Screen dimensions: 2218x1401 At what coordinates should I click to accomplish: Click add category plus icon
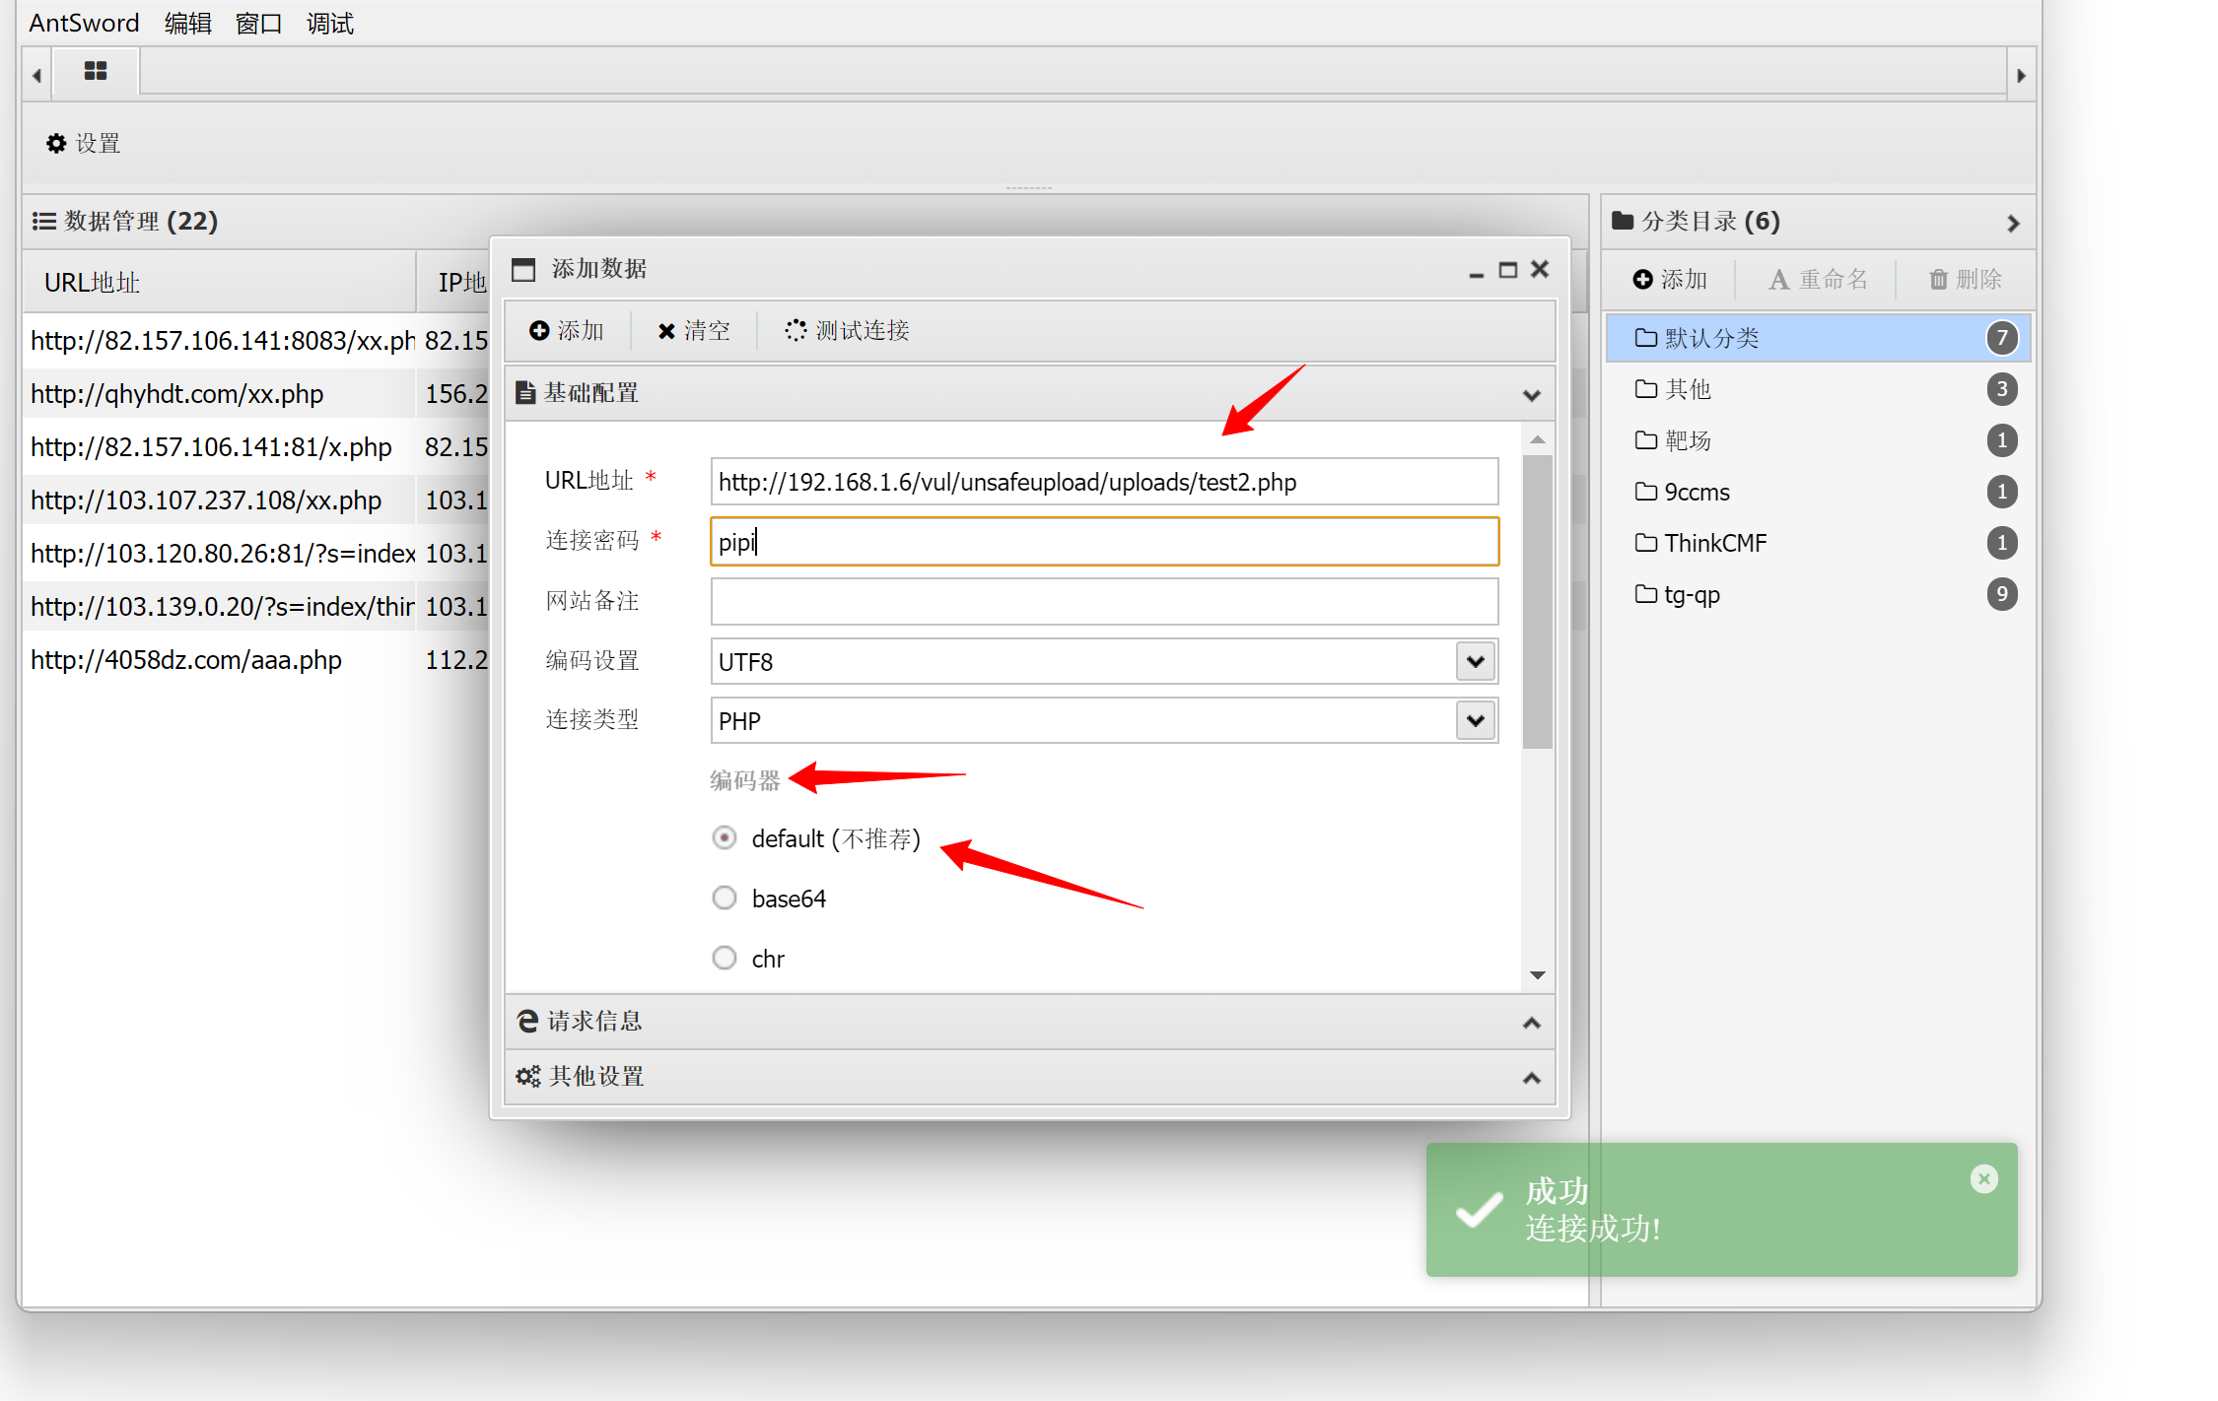click(x=1642, y=280)
